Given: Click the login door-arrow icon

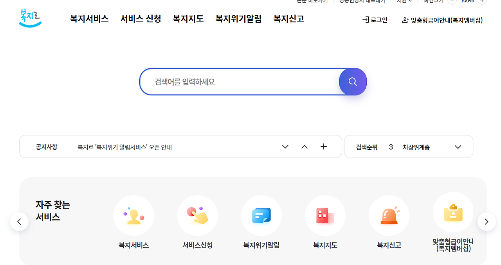Looking at the screenshot, I should coord(364,20).
